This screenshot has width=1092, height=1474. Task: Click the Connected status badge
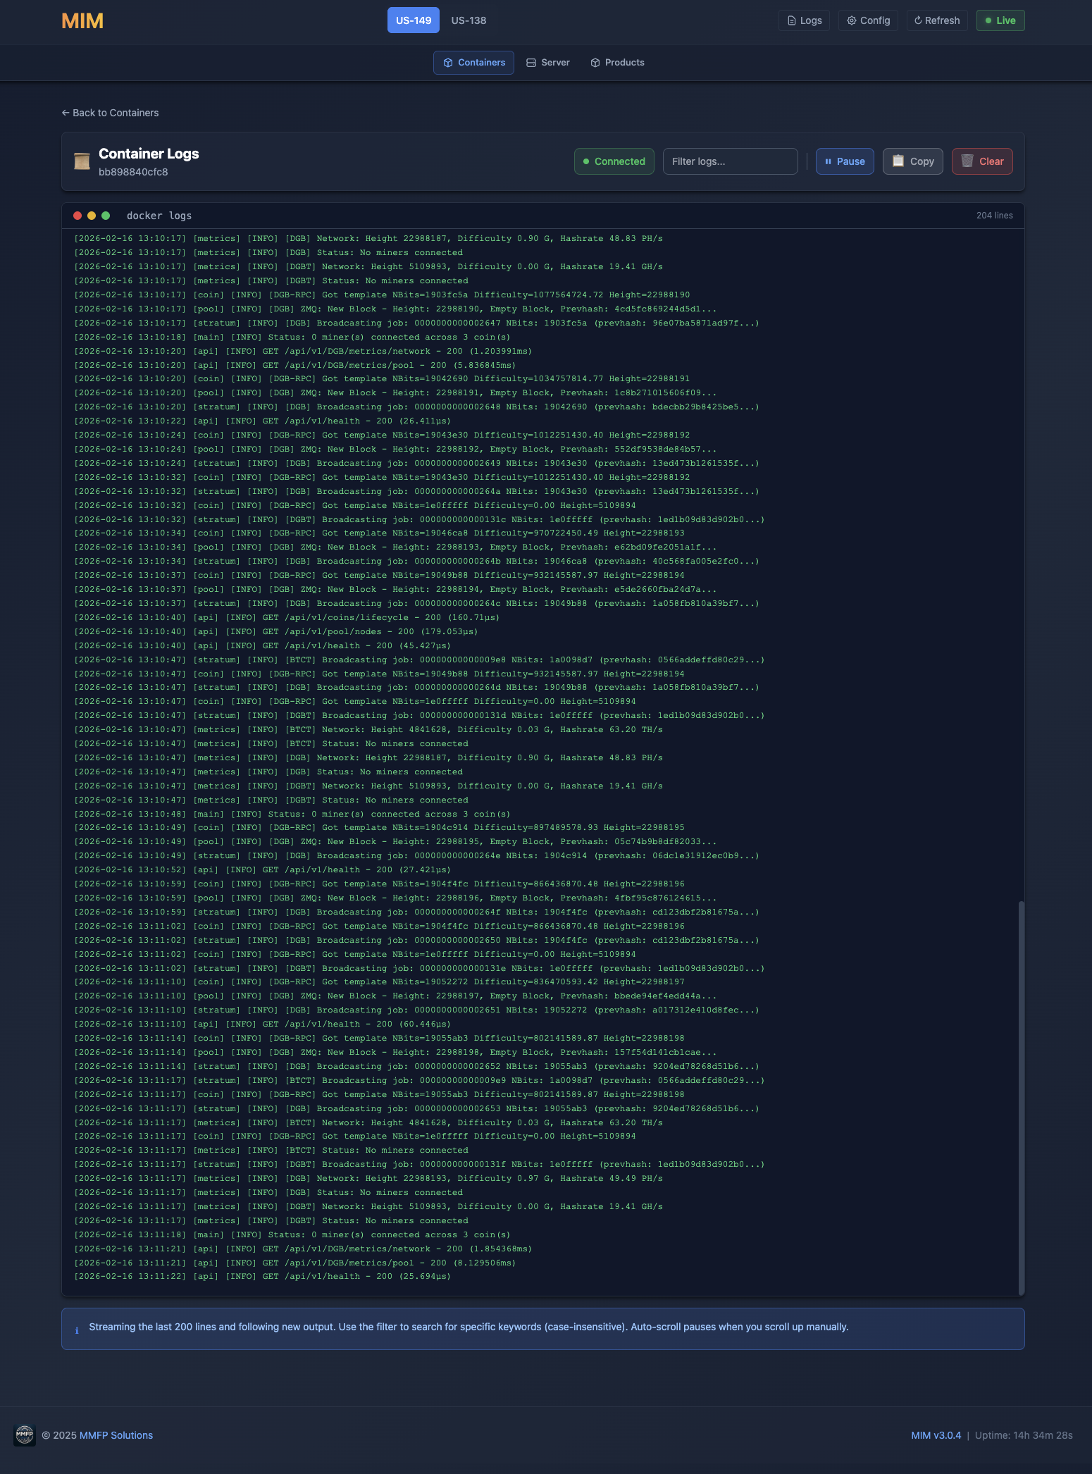pyautogui.click(x=614, y=161)
